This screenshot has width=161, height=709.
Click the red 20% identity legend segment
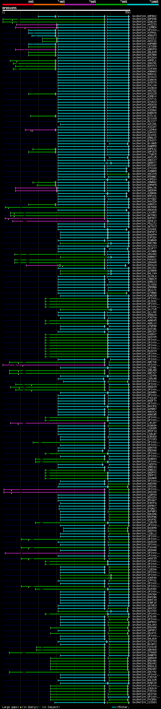(18, 5)
